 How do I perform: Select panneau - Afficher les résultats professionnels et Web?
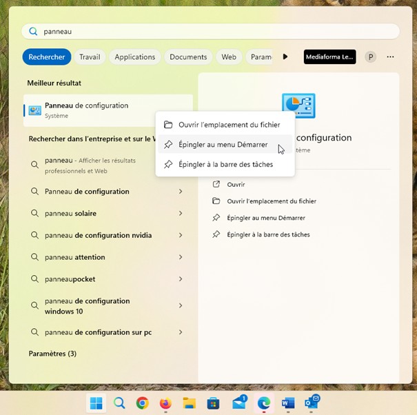90,165
